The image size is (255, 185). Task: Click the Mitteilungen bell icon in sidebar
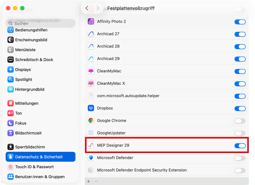point(10,103)
